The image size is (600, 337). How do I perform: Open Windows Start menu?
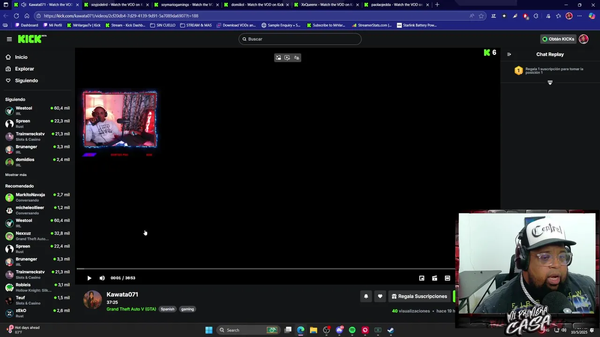click(x=209, y=330)
